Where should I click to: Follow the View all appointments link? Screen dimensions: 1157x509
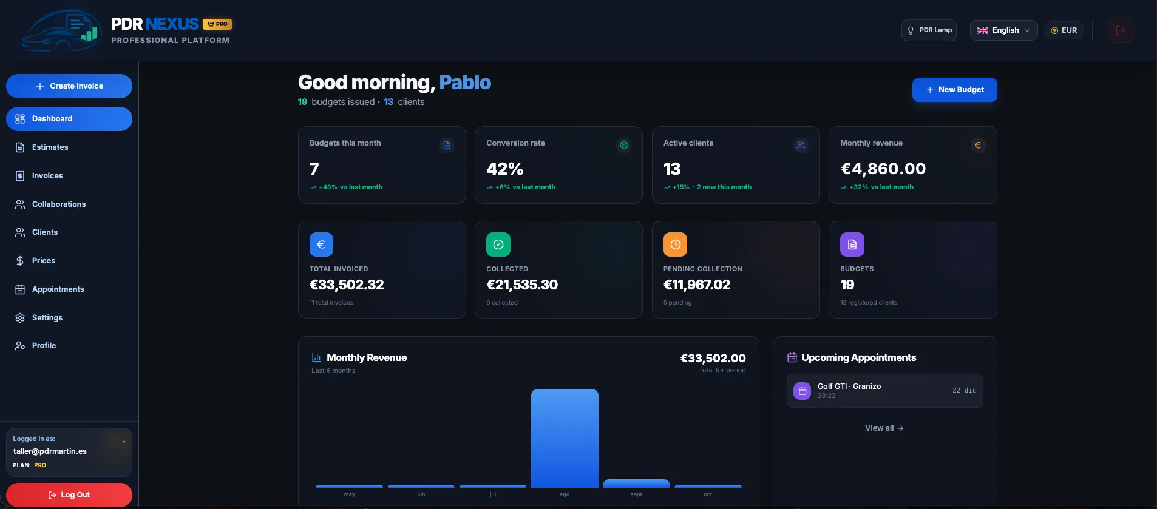tap(884, 428)
